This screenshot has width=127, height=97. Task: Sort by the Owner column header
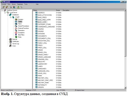[59, 10]
